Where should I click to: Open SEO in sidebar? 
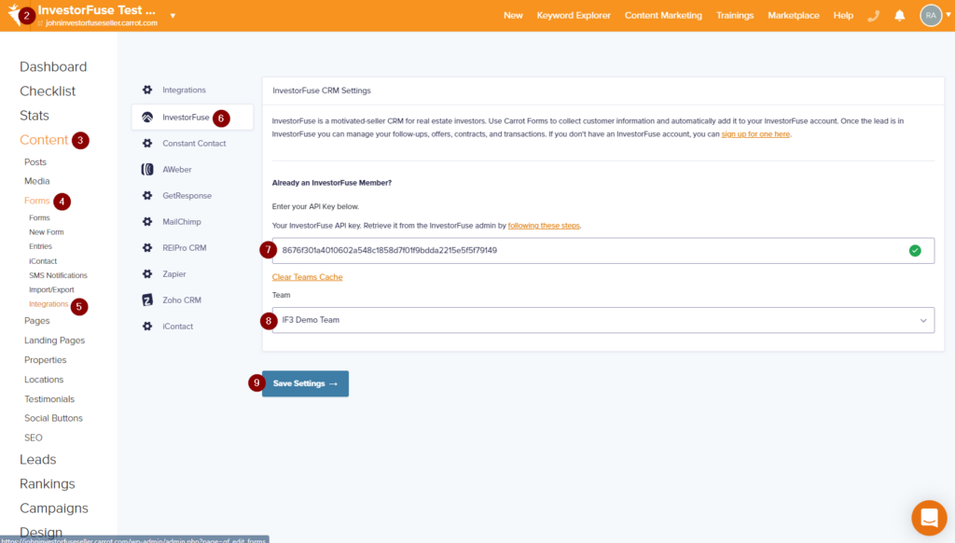(x=34, y=438)
